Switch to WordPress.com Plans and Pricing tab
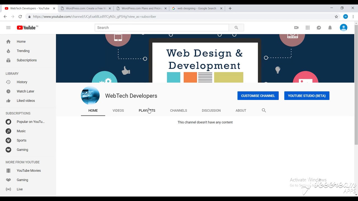 click(141, 8)
